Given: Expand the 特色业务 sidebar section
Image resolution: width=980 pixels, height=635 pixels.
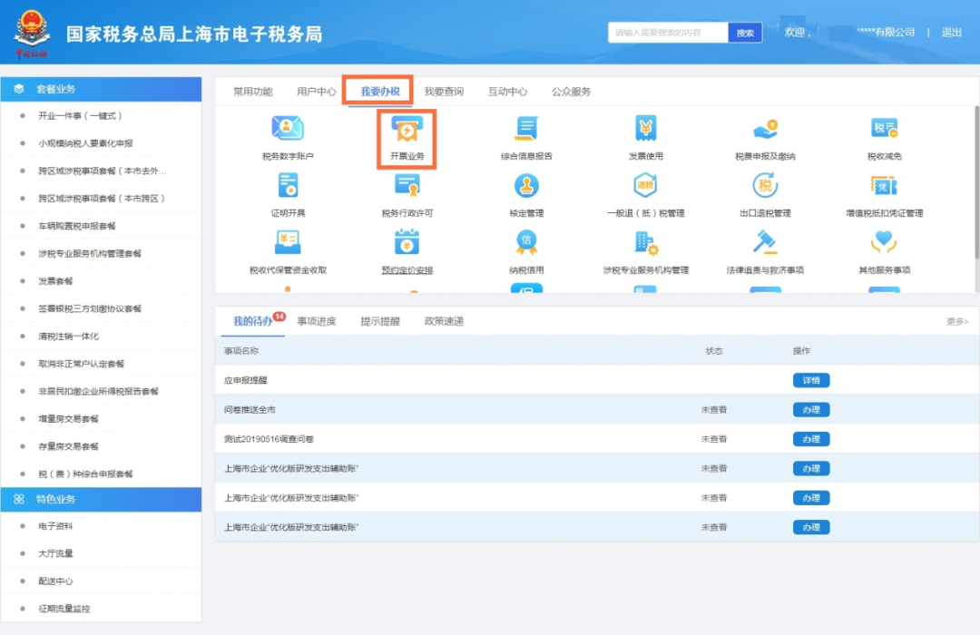Looking at the screenshot, I should [101, 499].
